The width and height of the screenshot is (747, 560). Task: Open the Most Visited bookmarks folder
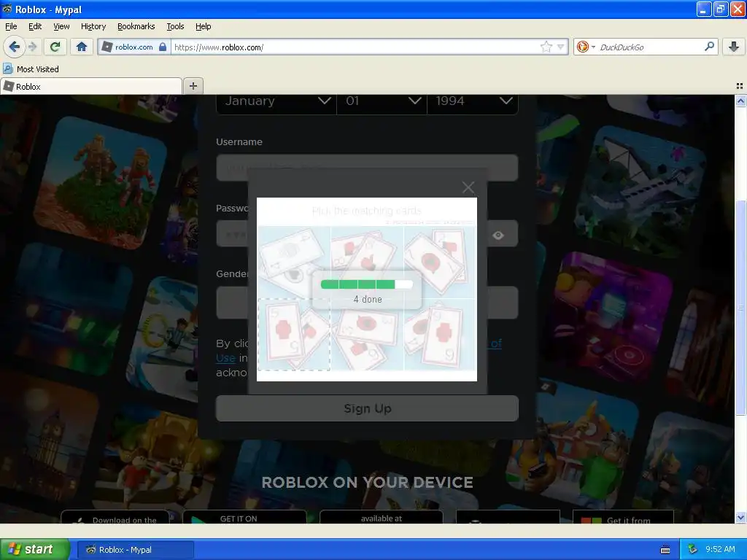[x=31, y=69]
